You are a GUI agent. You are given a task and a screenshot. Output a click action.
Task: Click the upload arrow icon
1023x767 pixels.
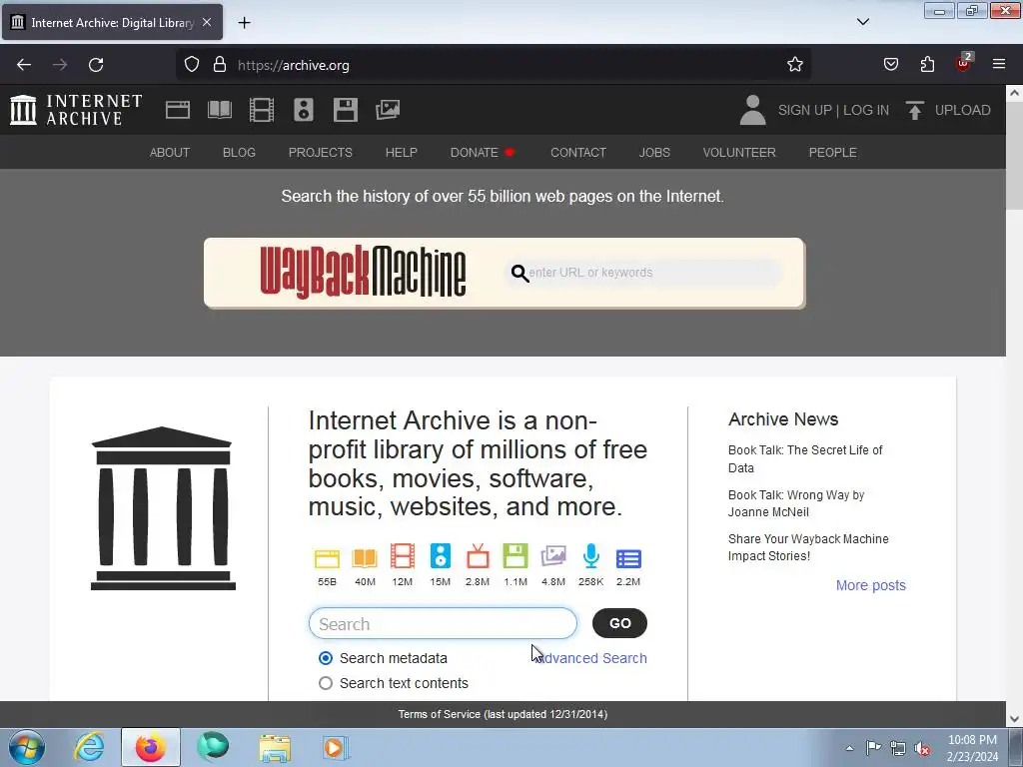[915, 110]
